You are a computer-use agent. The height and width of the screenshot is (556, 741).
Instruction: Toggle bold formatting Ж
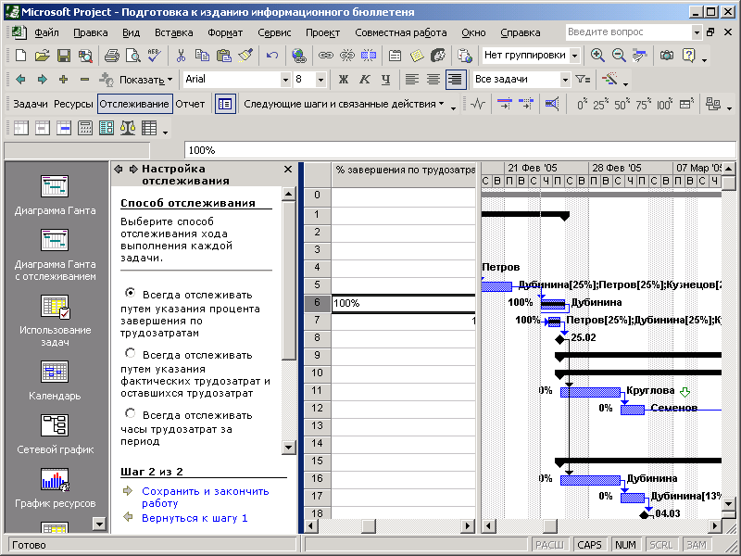(344, 80)
